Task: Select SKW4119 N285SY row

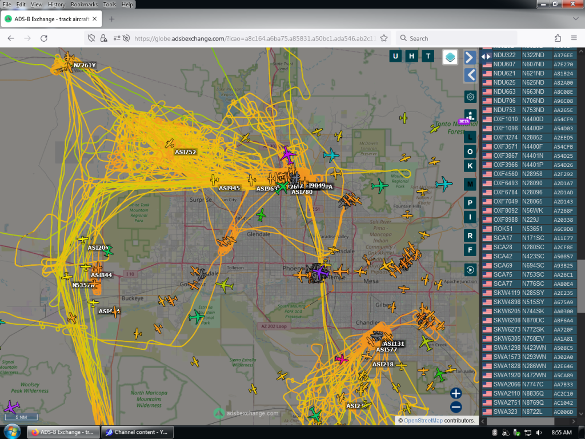Action: (530, 293)
